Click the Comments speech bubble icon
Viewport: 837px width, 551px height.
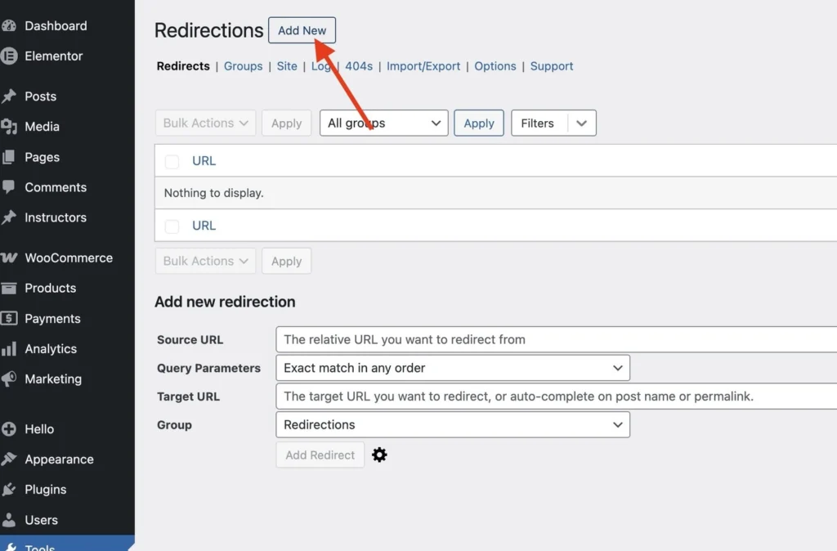[x=9, y=187]
